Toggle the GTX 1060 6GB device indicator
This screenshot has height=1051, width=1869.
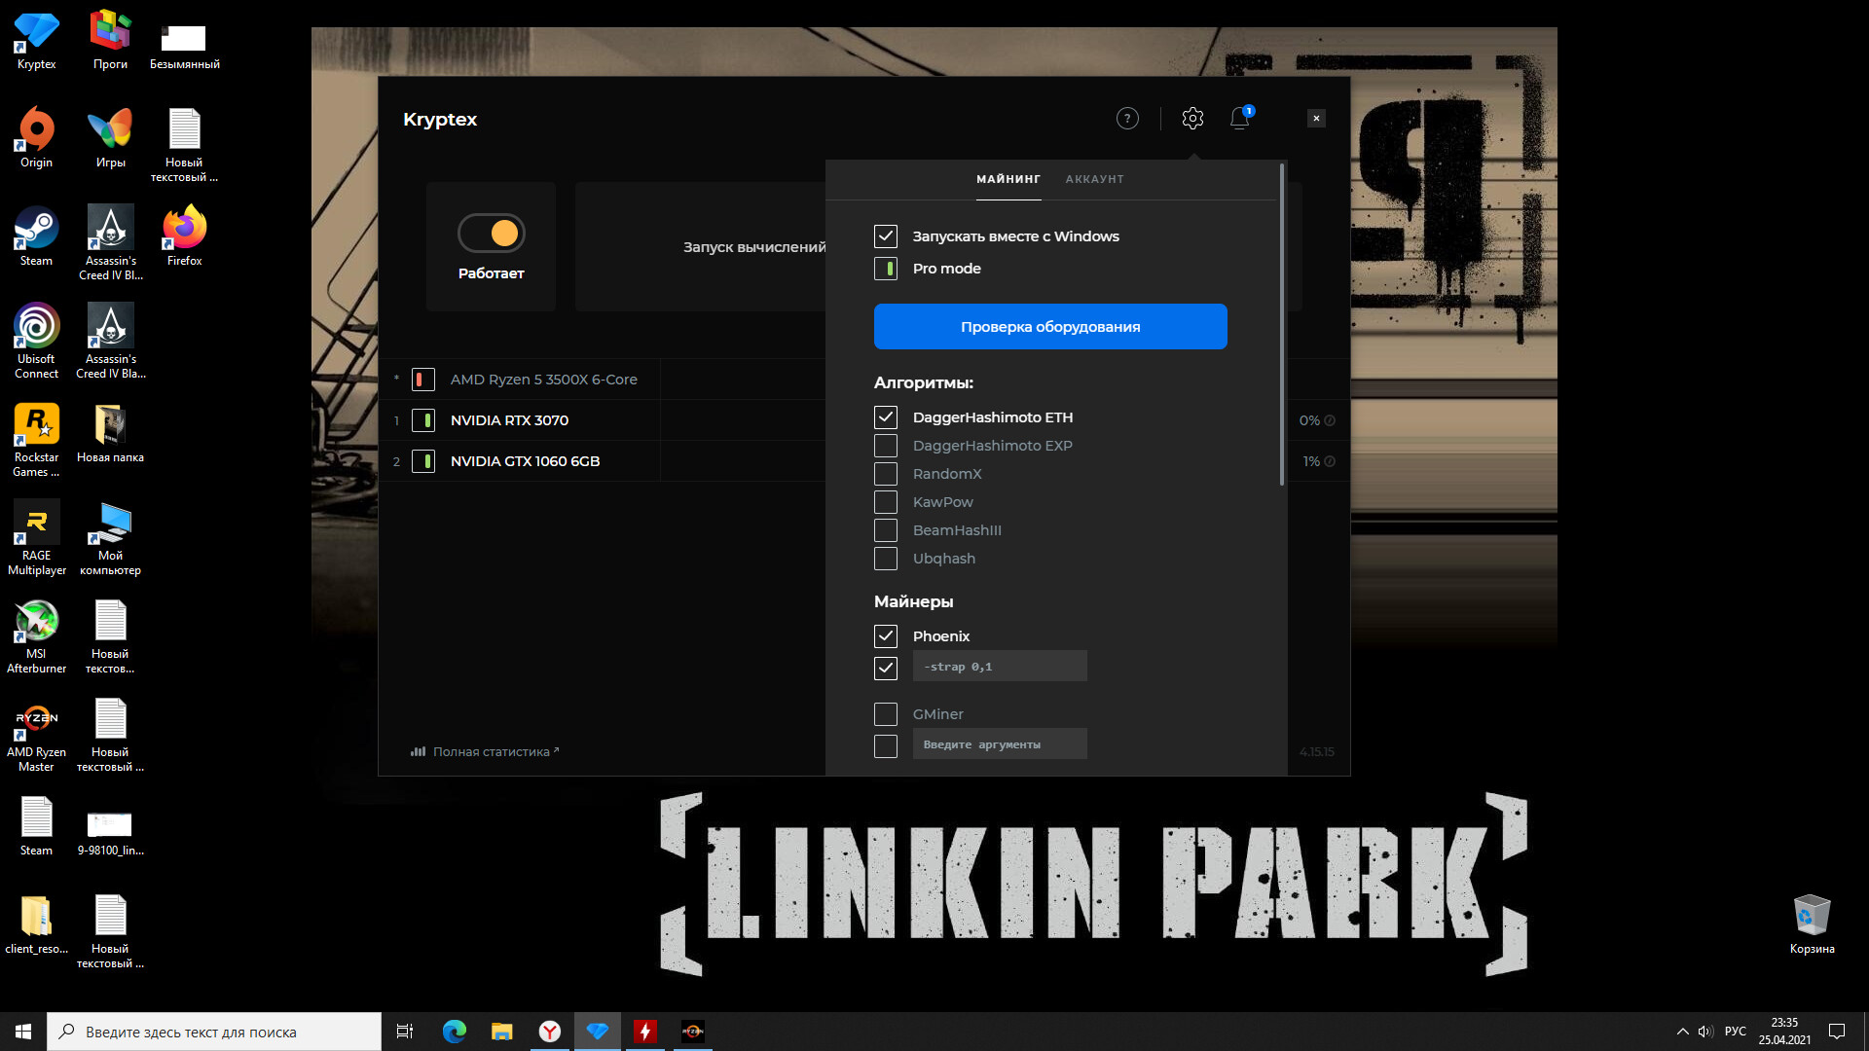[x=423, y=461]
